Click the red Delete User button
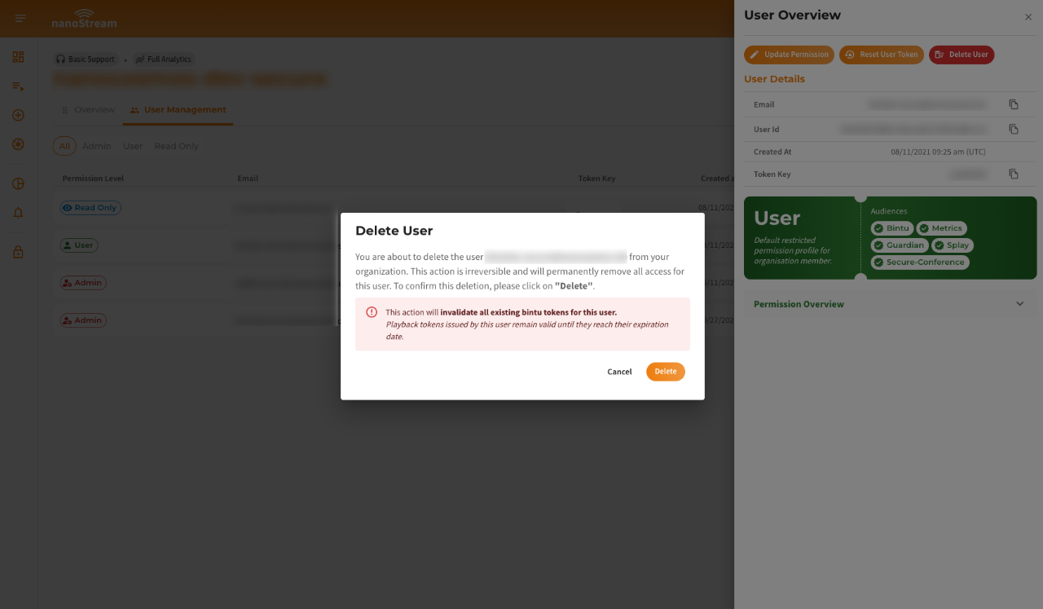 [x=962, y=55]
